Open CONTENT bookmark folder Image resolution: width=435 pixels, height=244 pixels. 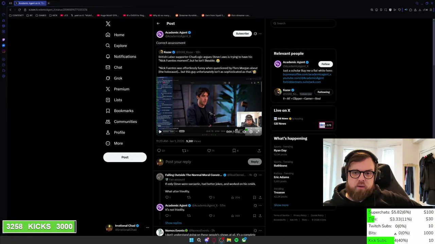(16, 15)
